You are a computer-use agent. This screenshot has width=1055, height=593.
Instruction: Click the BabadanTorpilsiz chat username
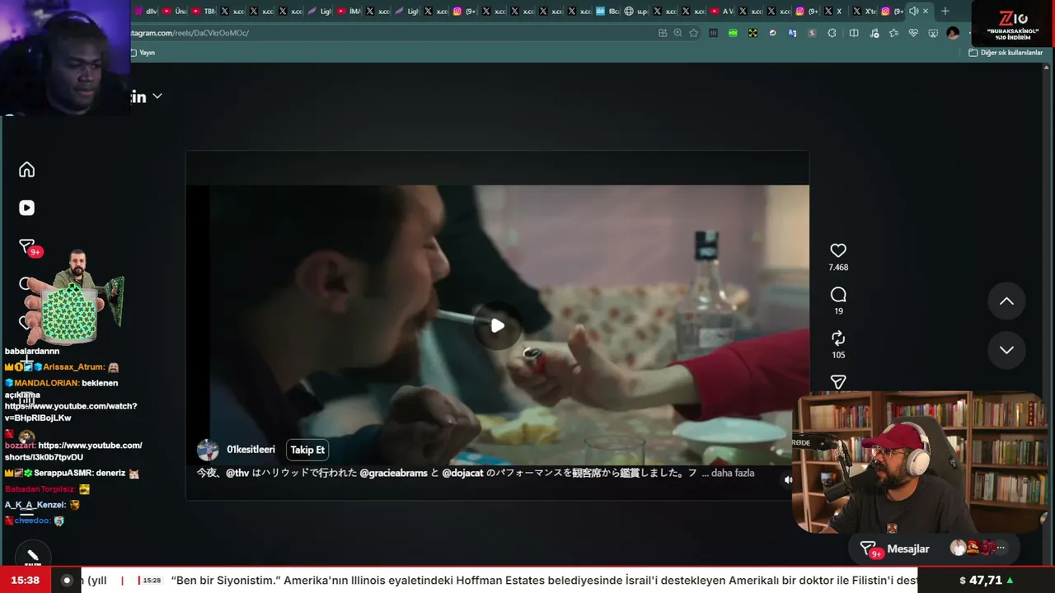pos(40,489)
